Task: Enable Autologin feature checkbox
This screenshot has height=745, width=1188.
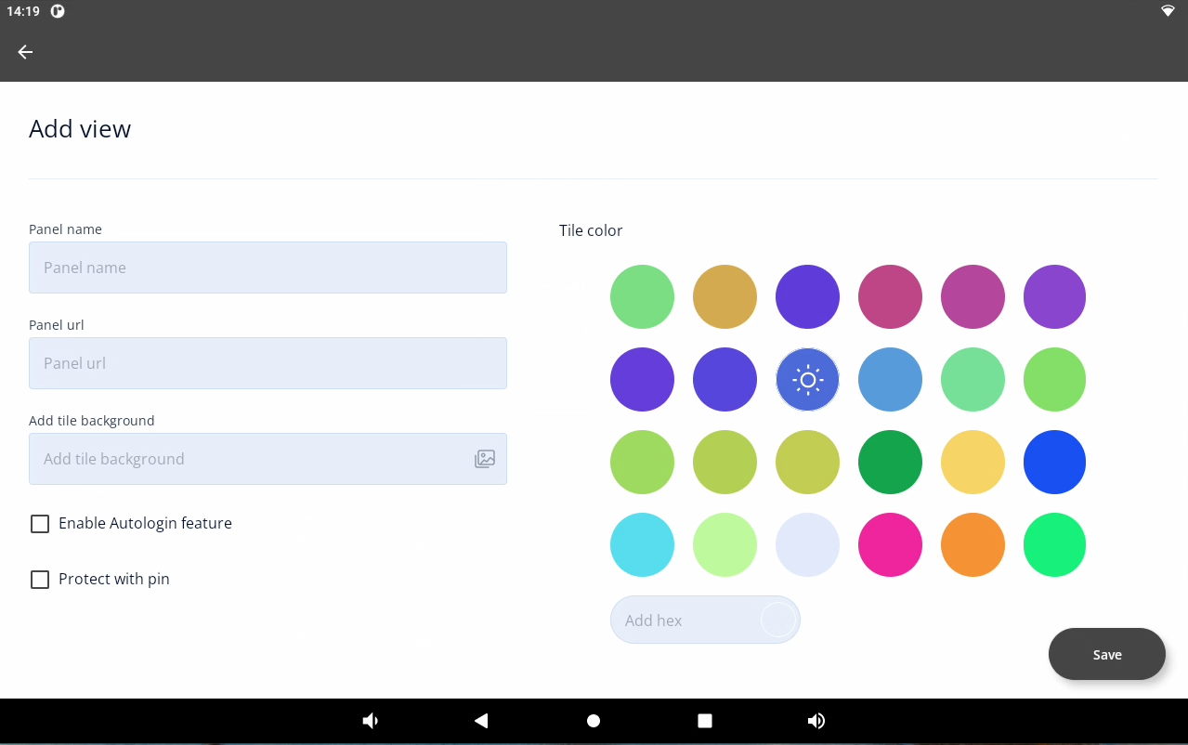Action: click(x=40, y=524)
